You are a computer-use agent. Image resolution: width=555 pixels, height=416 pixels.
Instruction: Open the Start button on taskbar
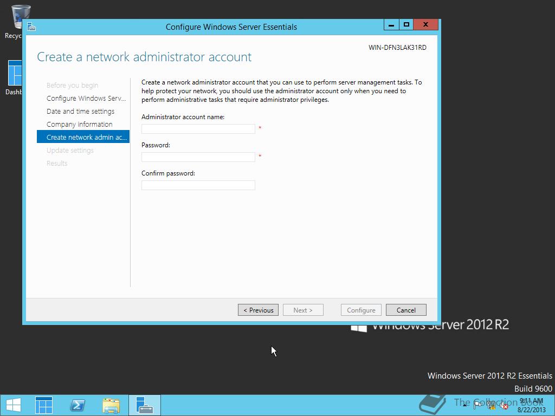[13, 405]
